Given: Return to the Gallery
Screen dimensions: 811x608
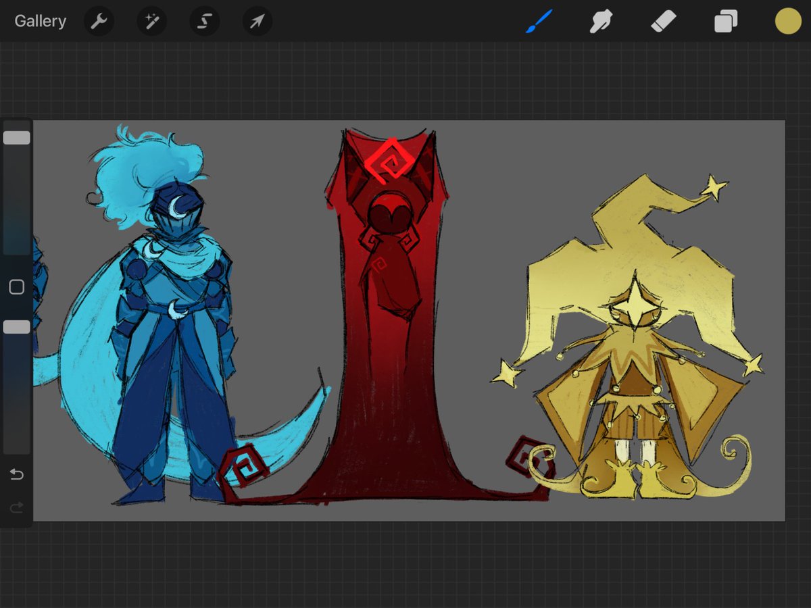Looking at the screenshot, I should (x=40, y=21).
